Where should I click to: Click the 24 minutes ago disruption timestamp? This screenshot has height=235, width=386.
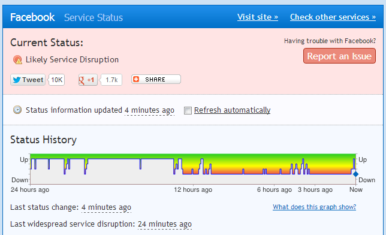165,224
